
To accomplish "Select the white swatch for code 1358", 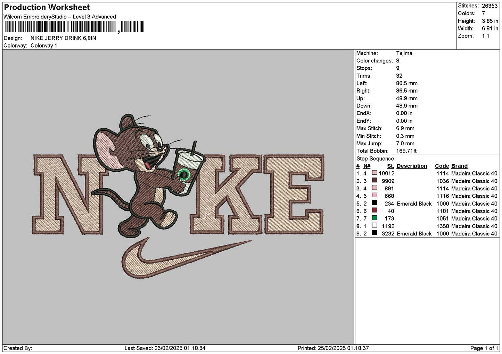I will coord(374,226).
